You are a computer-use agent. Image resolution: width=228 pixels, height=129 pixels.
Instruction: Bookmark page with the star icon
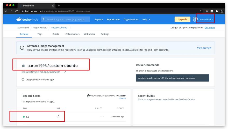200,11
